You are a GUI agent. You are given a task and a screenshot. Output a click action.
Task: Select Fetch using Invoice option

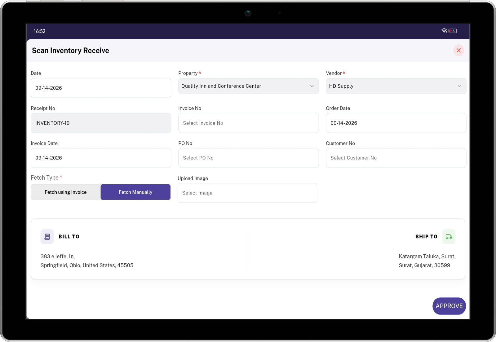[x=66, y=192]
